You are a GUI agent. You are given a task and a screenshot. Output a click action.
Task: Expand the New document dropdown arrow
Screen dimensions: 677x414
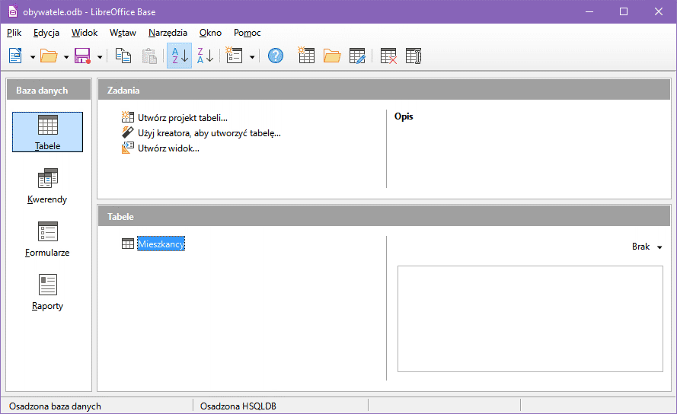(33, 56)
